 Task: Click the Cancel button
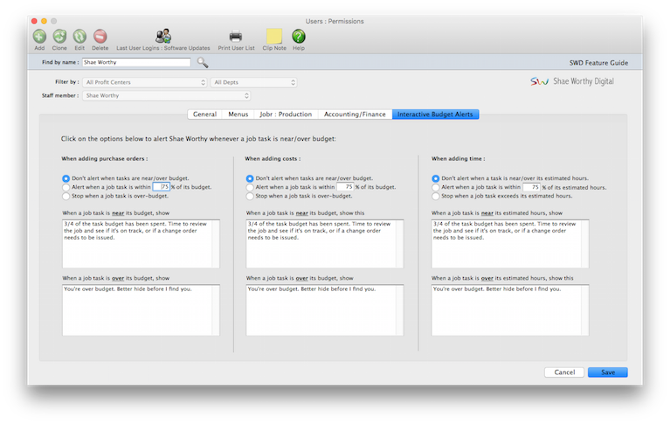coord(563,372)
